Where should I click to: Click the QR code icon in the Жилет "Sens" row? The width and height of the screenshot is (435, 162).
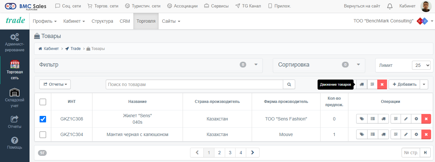[x=396, y=119]
